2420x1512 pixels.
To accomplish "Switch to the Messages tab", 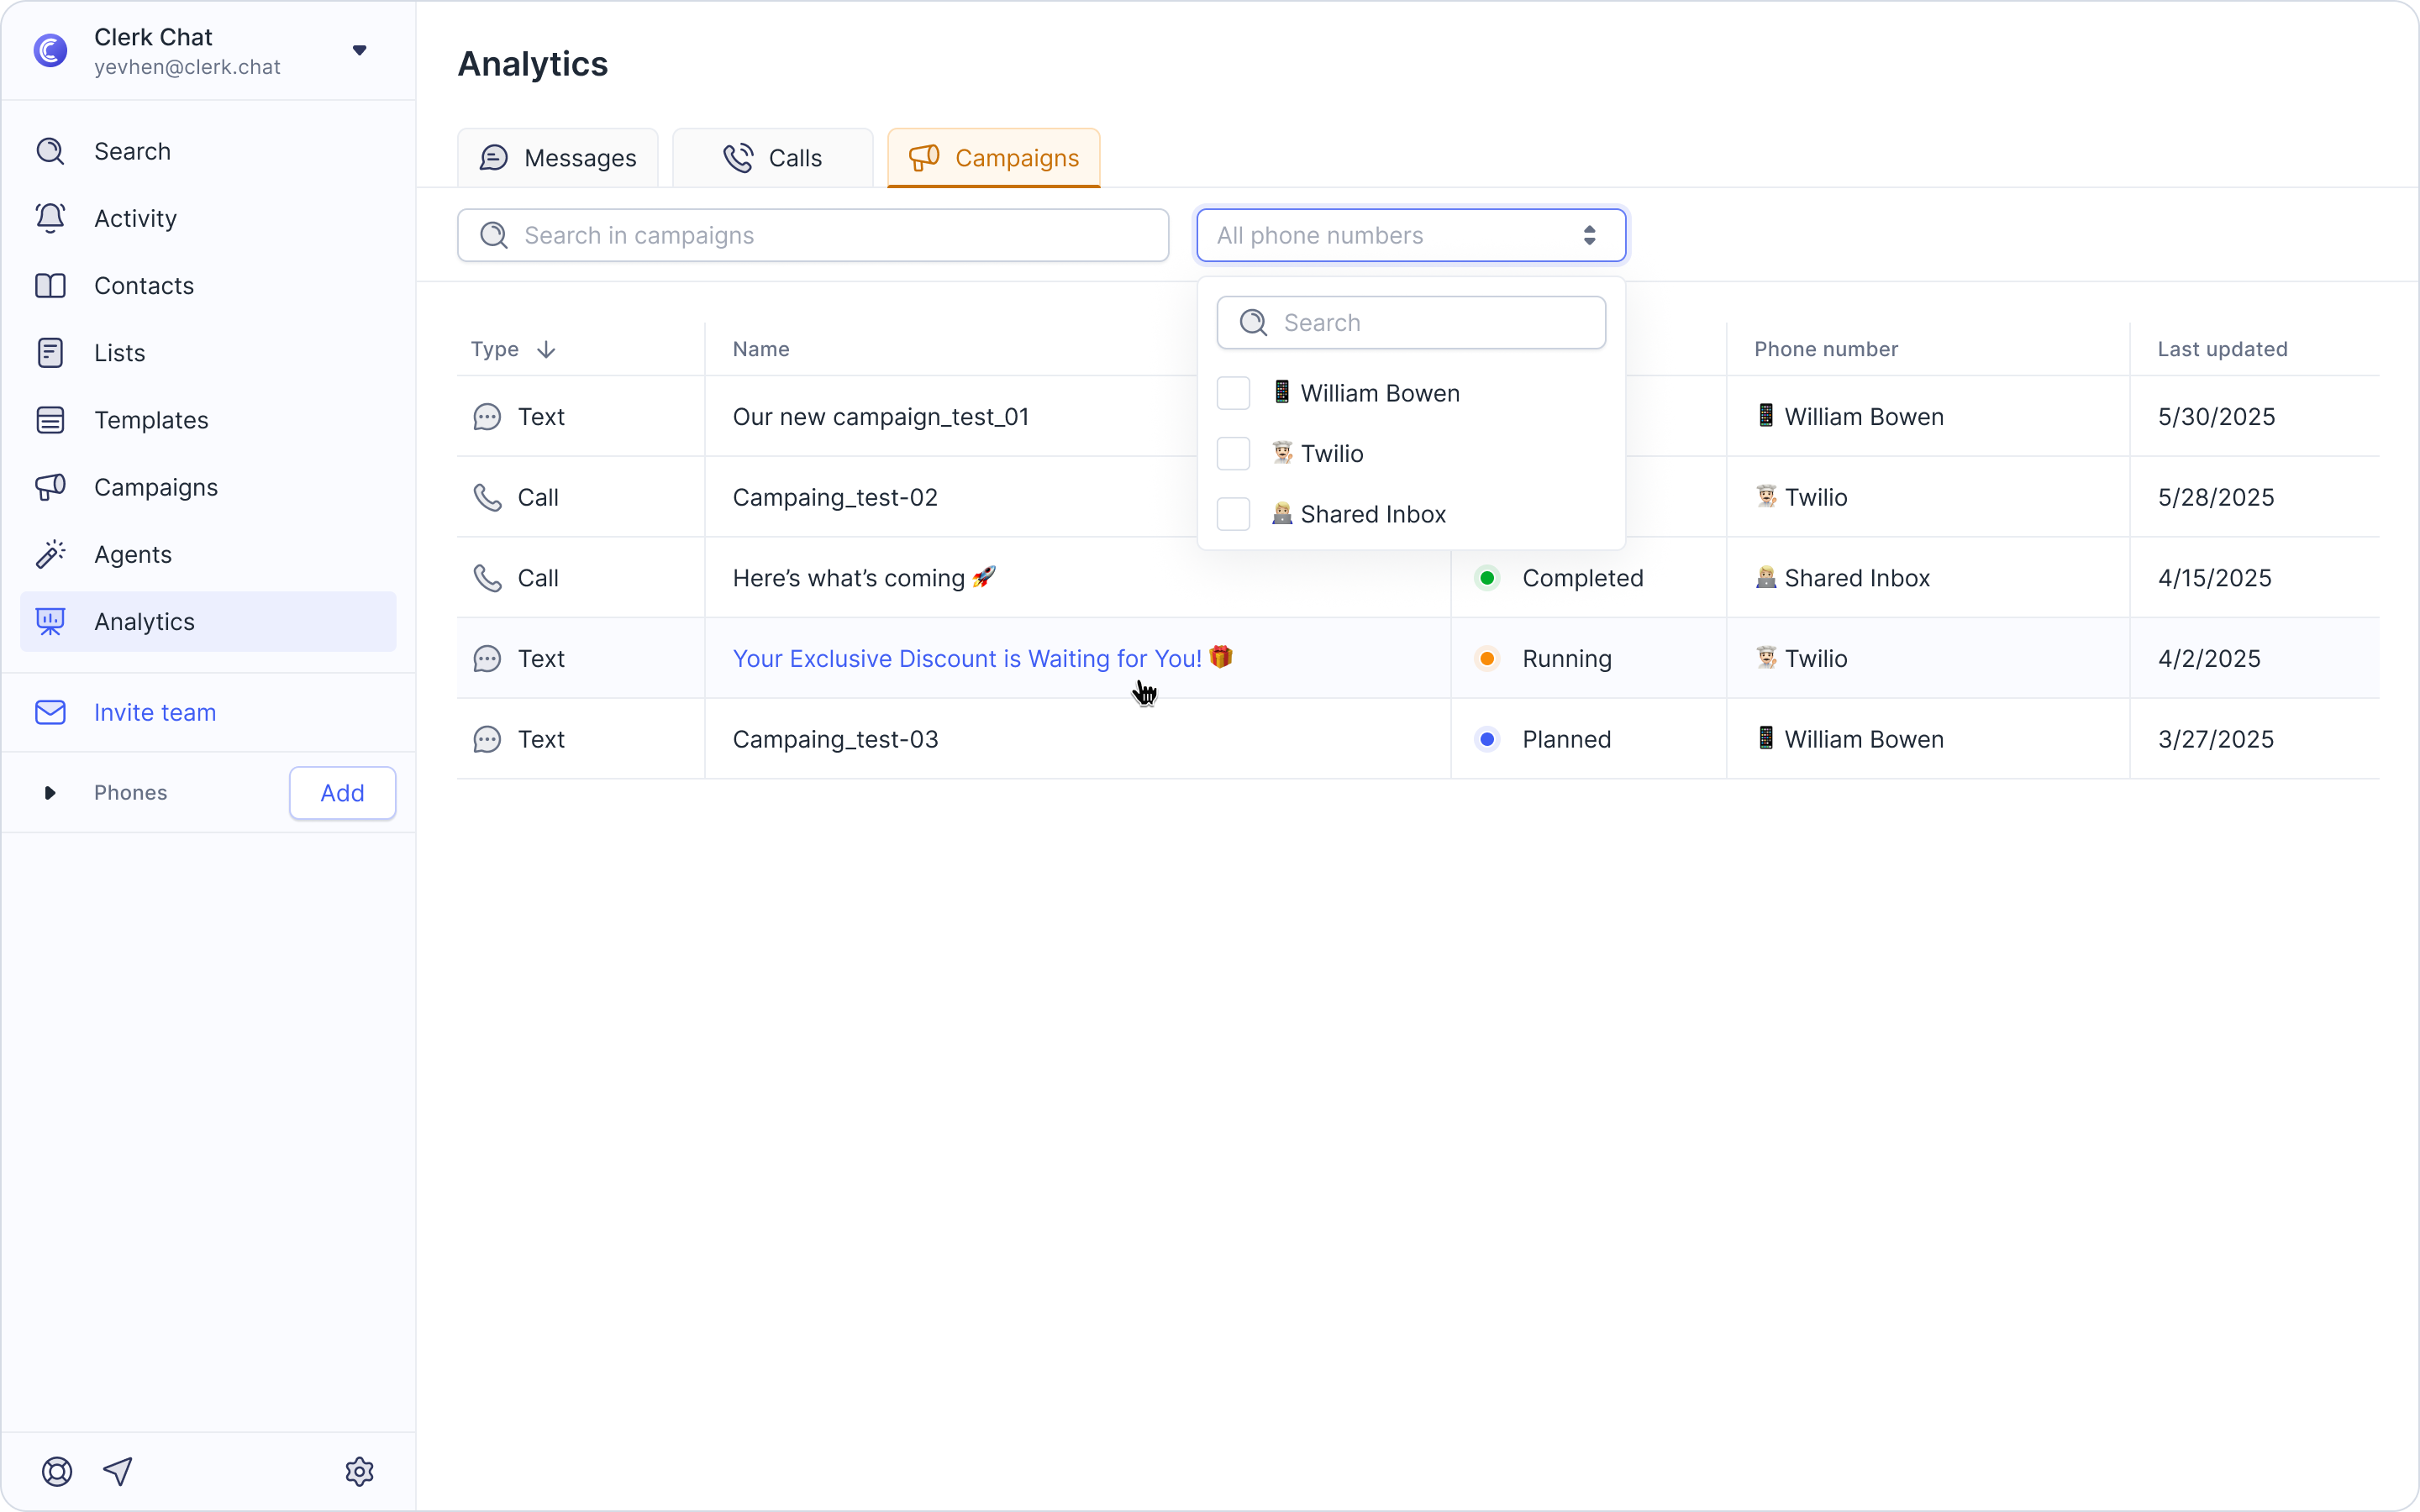I will tap(558, 158).
